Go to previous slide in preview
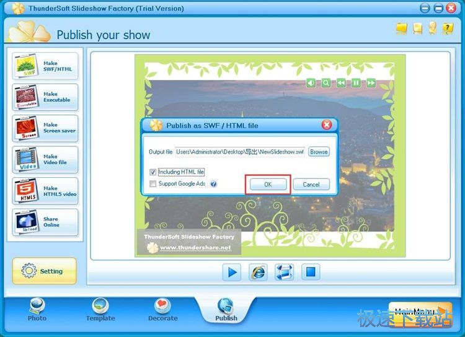The image size is (465, 337). coord(341,82)
